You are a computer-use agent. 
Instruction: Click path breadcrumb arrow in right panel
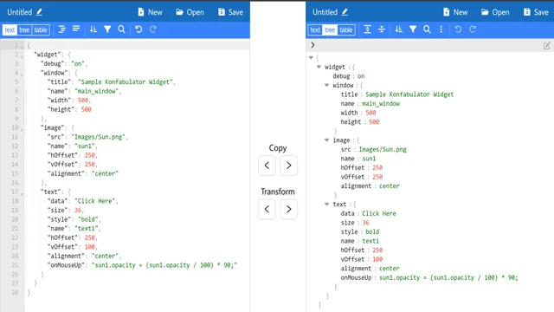(x=312, y=45)
